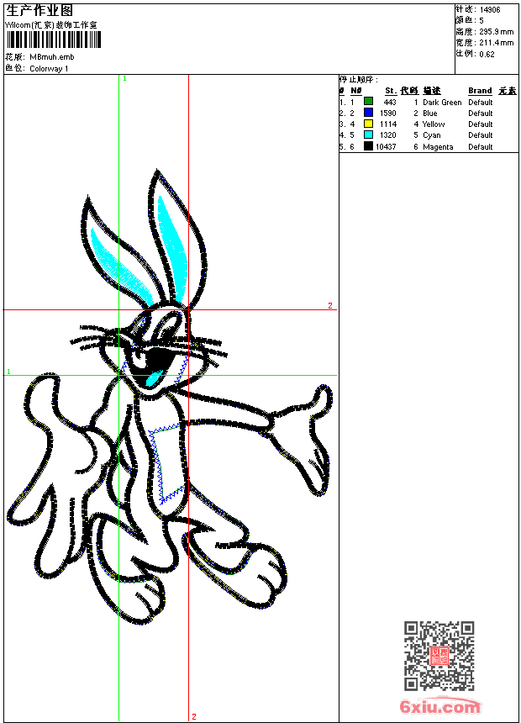Click the black Magenta-row color swatch
The image size is (521, 723).
[368, 146]
